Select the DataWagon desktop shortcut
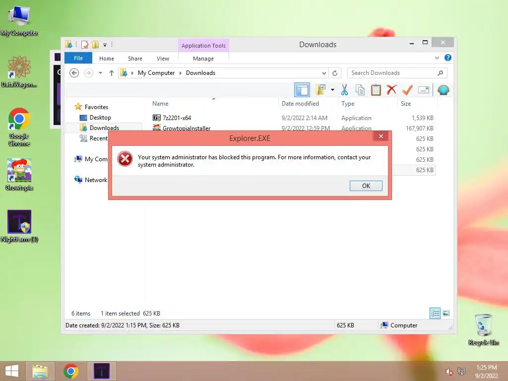This screenshot has width=508, height=381. point(19,72)
